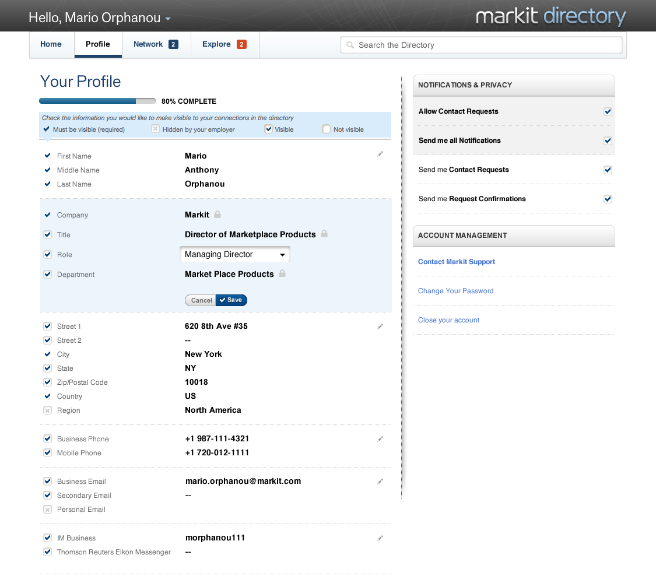Click the lock icon beside Market Place Products
The height and width of the screenshot is (583, 656).
282,273
